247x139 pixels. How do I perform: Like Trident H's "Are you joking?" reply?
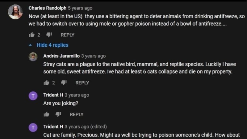click(x=46, y=114)
